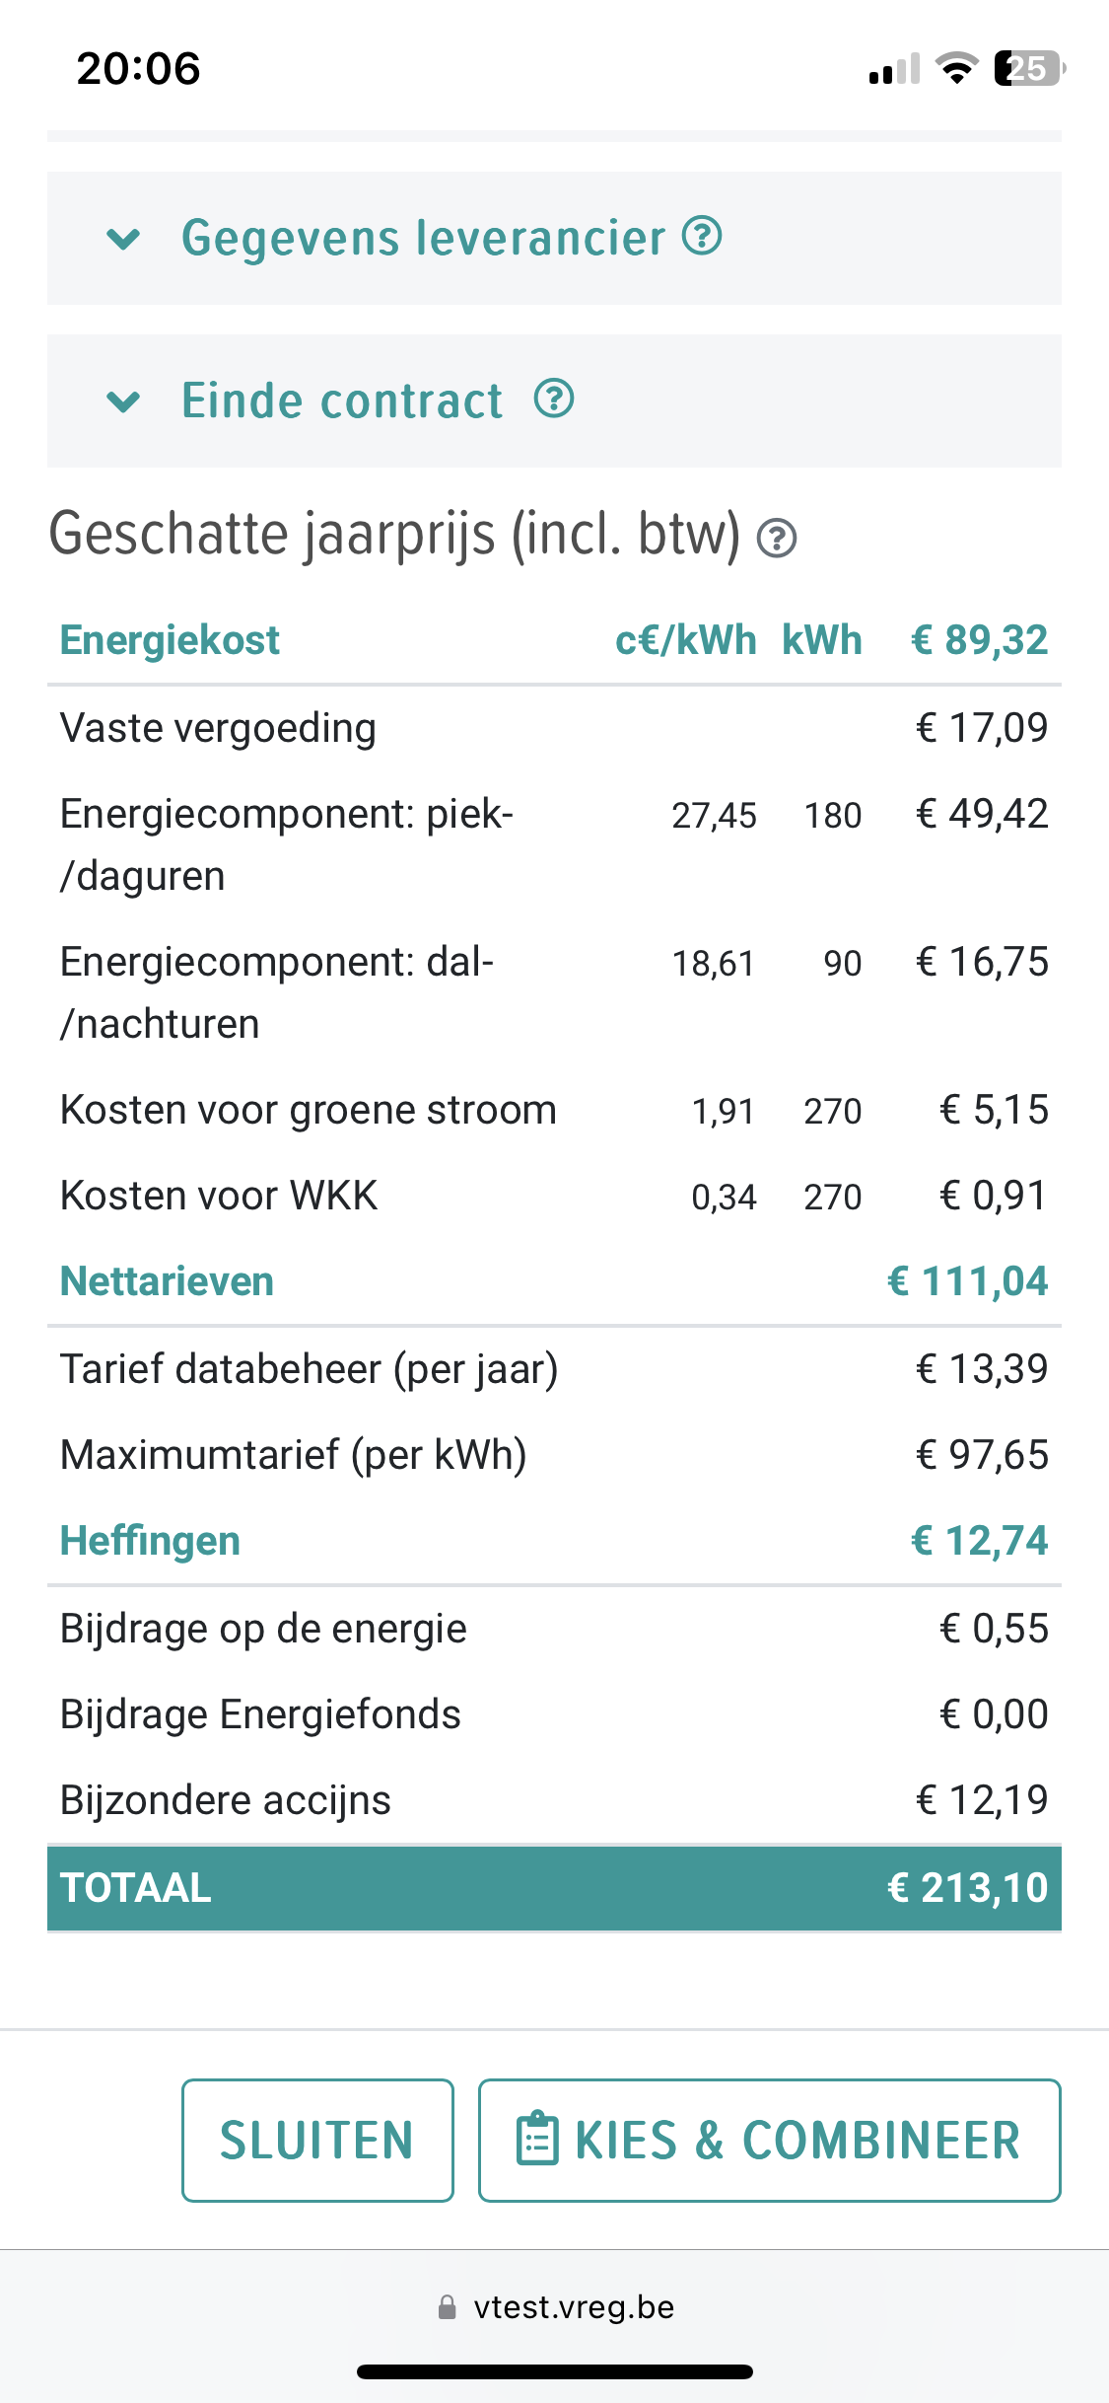Tap the vtest.vreg.be address bar
Viewport: 1109px width, 2403px height.
(574, 2307)
